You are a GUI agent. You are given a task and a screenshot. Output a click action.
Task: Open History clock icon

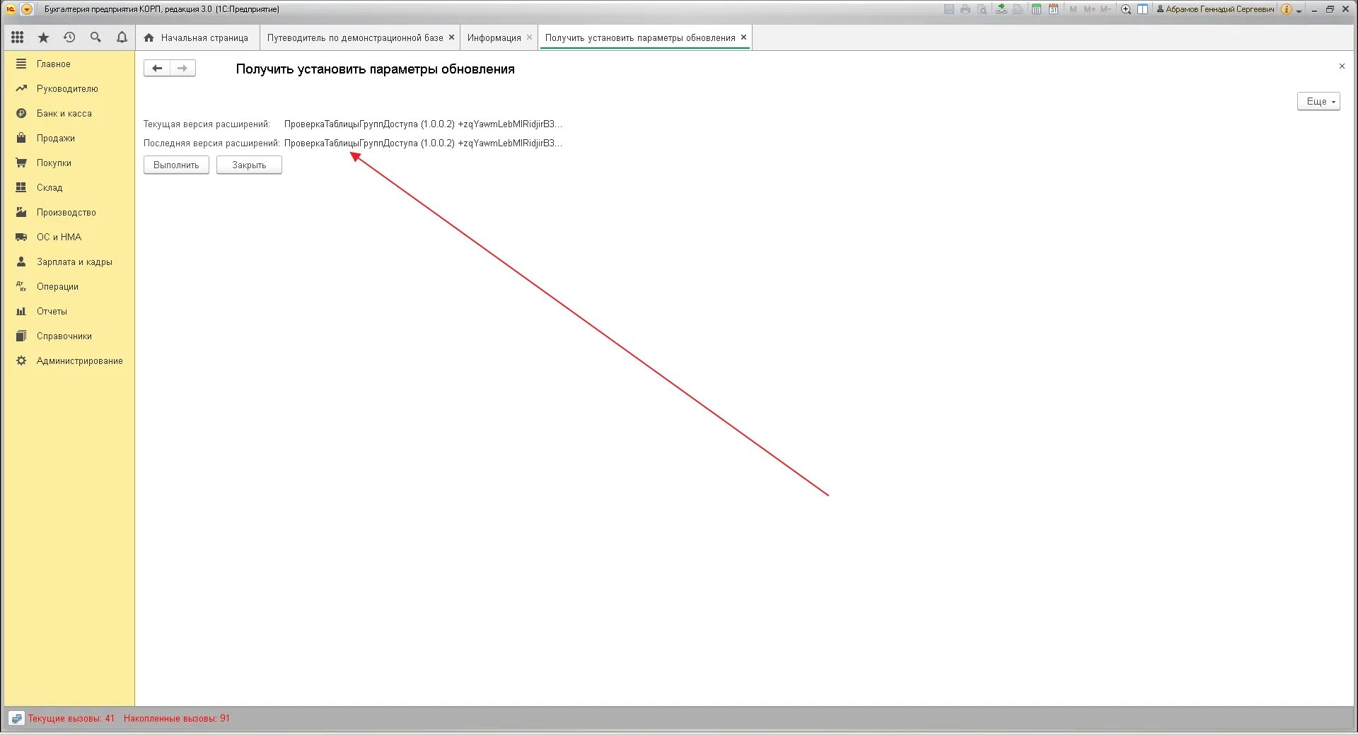(69, 37)
